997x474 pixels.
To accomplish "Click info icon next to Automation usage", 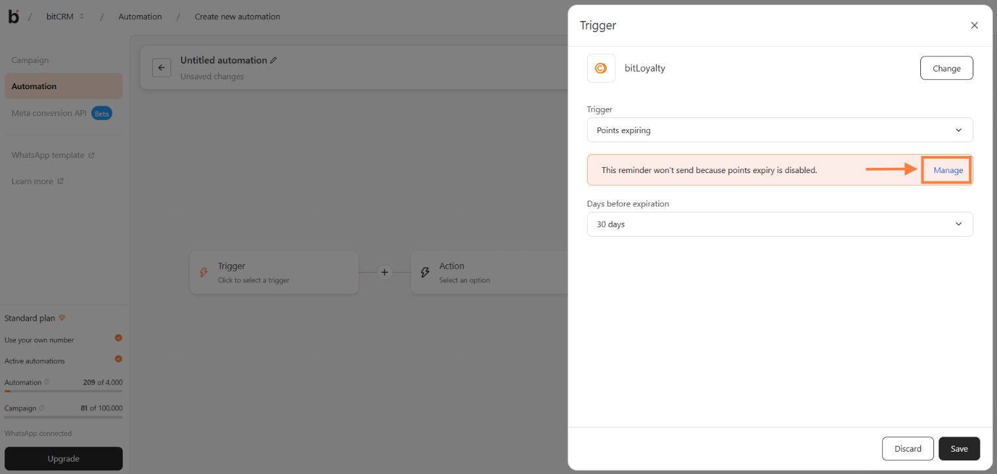I will tap(47, 382).
